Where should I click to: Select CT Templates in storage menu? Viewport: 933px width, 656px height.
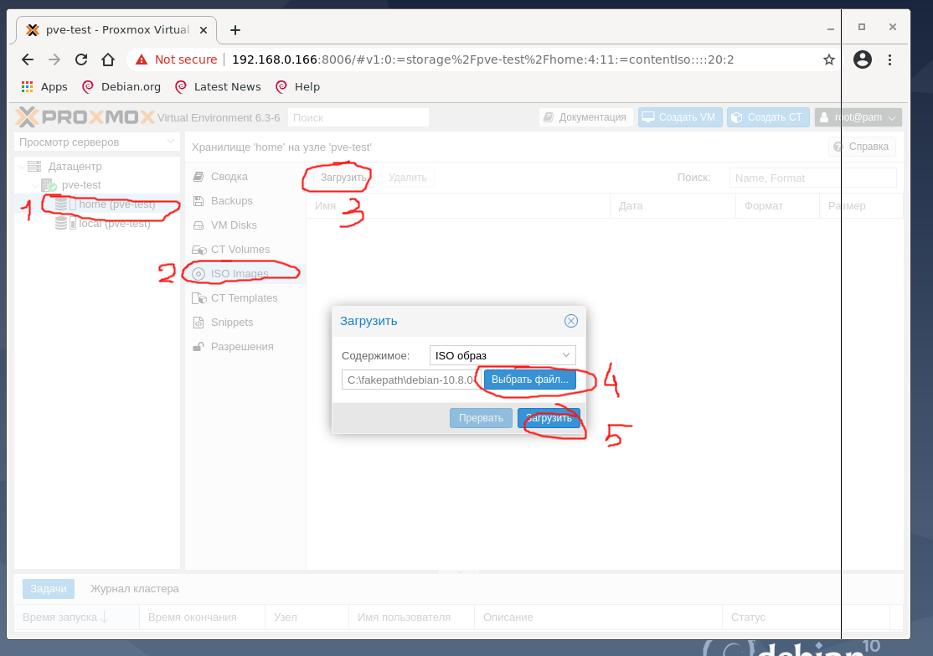tap(244, 298)
